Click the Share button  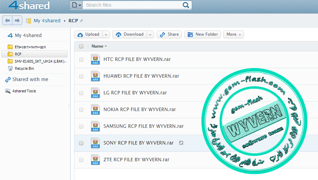(169, 34)
